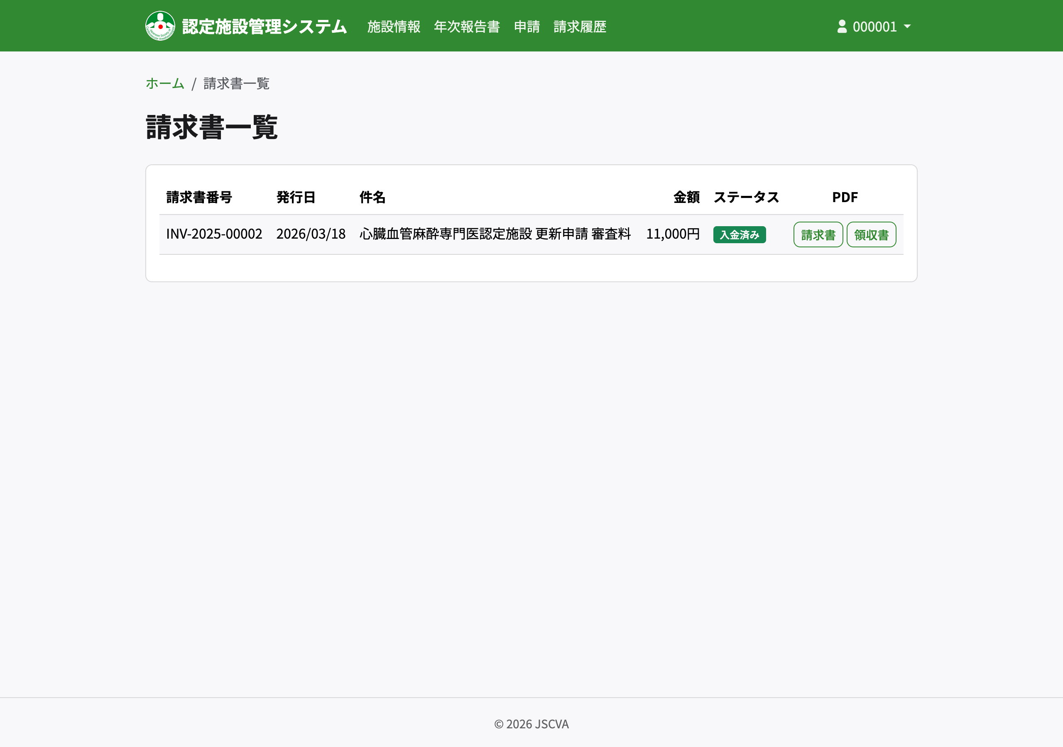Go to the 申請 page from the navigation
The image size is (1063, 747).
pos(527,27)
